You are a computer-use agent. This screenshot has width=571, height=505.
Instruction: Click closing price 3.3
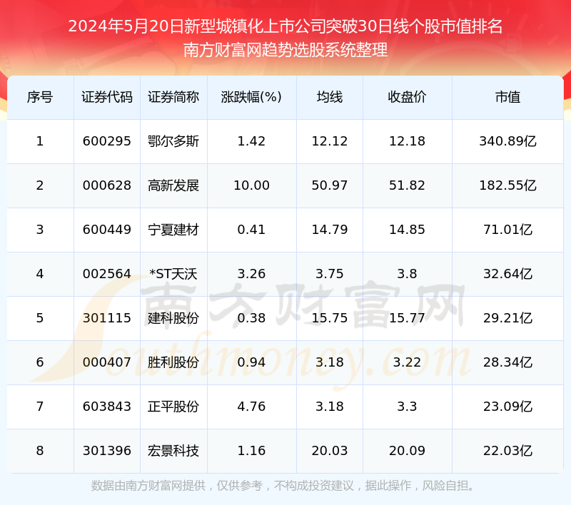(407, 407)
